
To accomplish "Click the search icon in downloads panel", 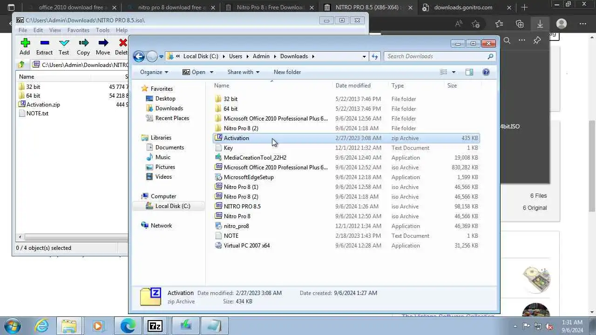I will 507,40.
